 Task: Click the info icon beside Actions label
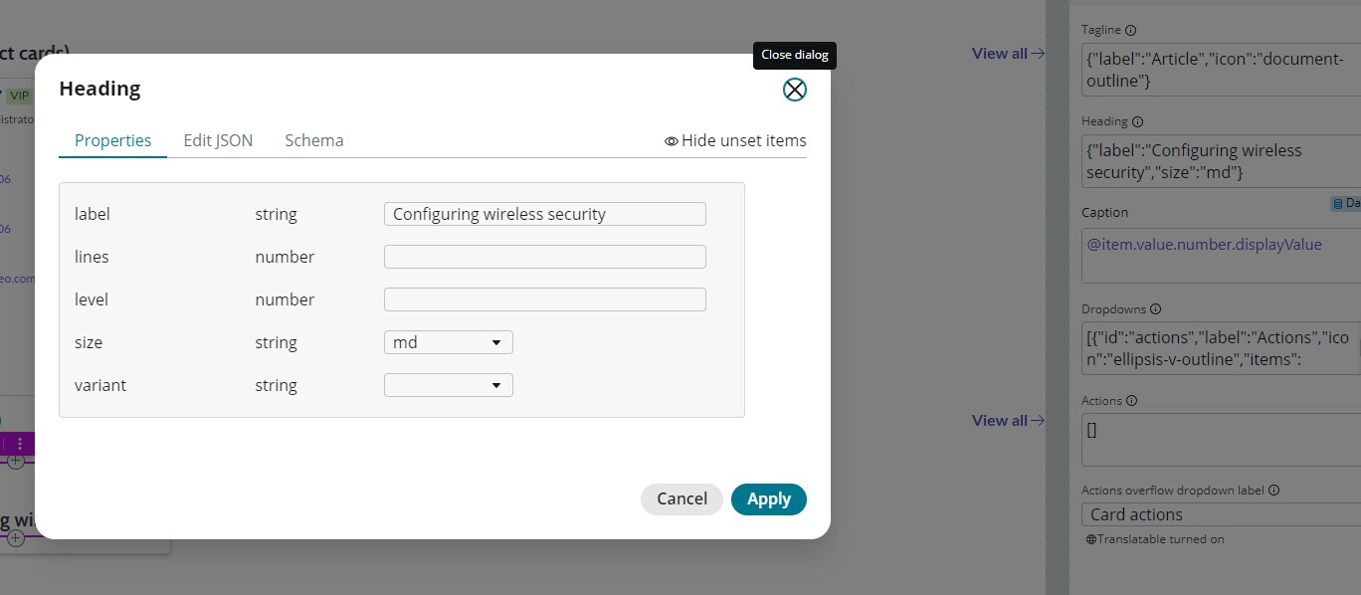tap(1131, 401)
